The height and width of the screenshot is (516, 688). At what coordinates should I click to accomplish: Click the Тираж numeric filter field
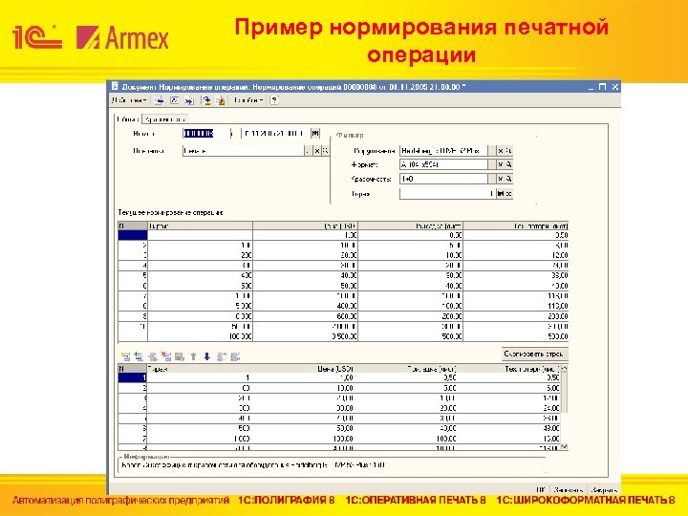pos(447,193)
